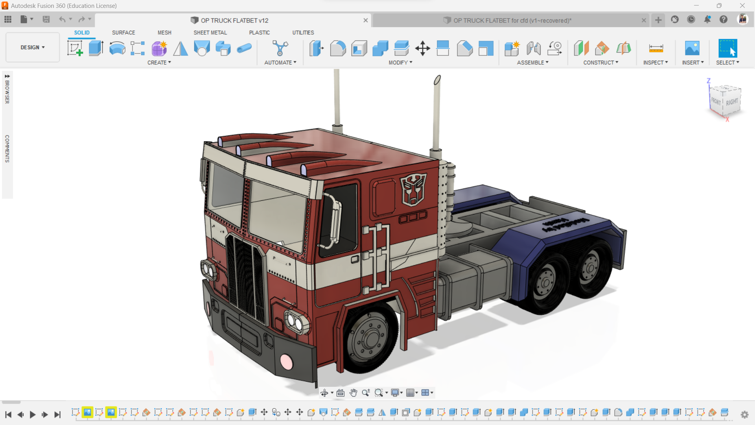Click the Fillet tool icon

point(338,48)
